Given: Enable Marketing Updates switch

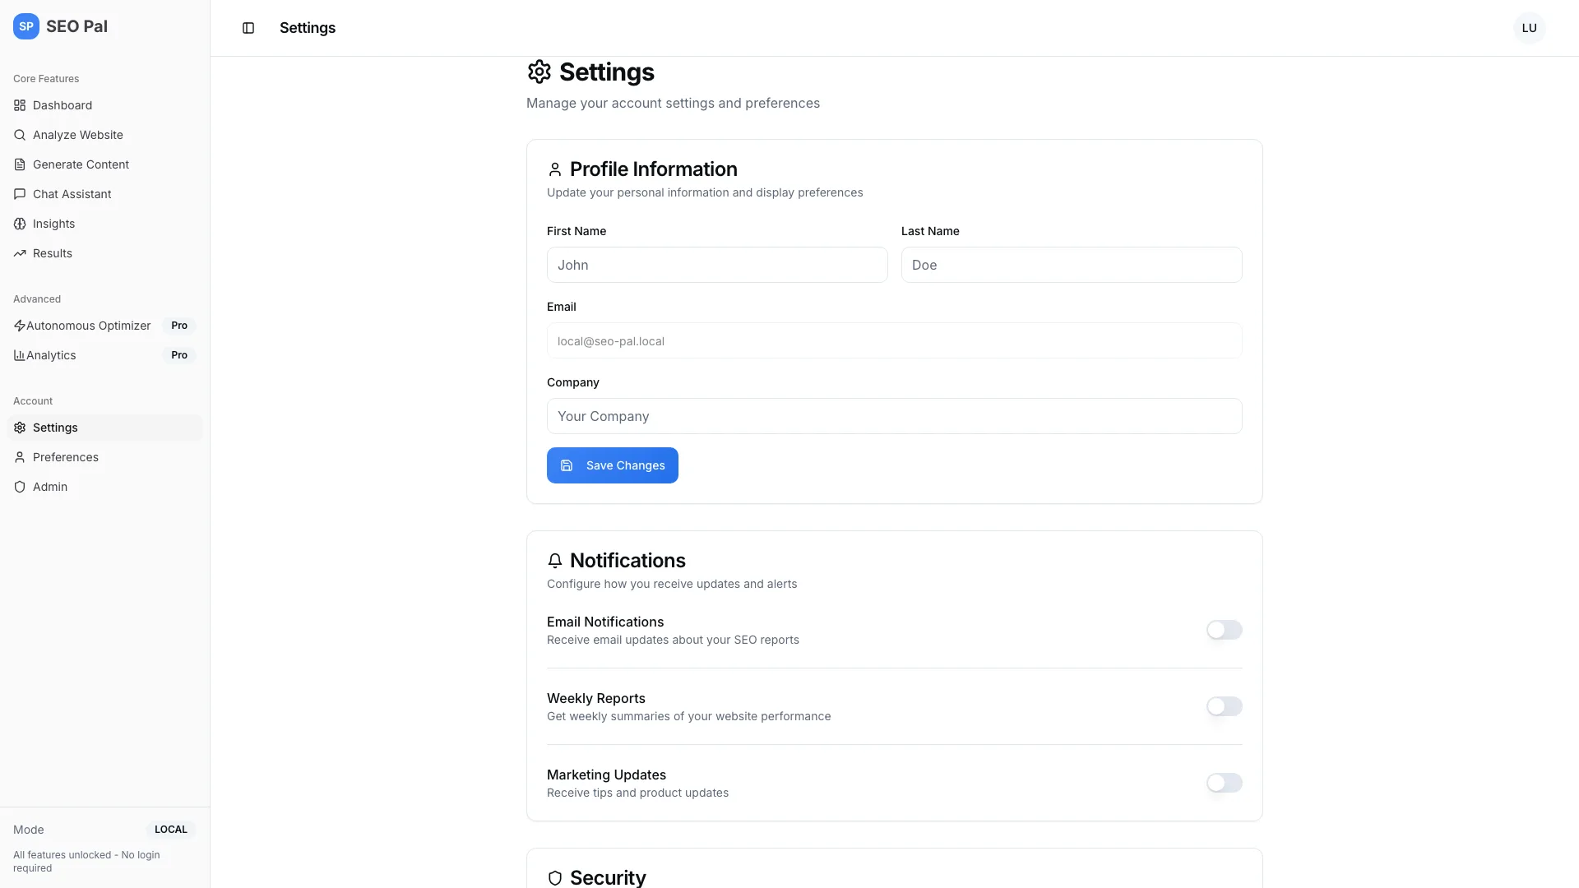Looking at the screenshot, I should pos(1224,783).
